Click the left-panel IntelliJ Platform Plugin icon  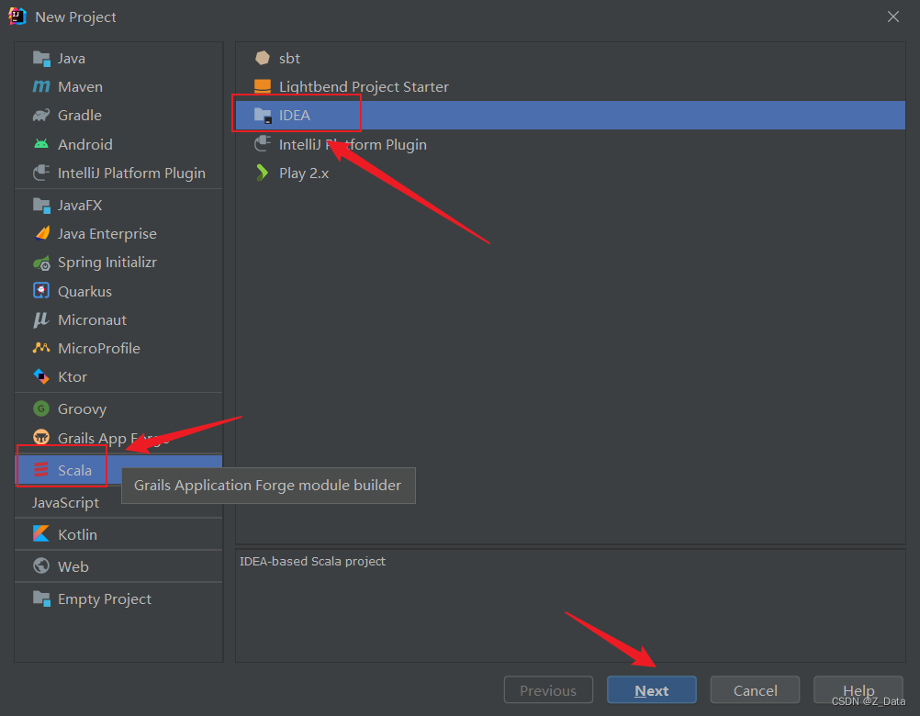41,173
